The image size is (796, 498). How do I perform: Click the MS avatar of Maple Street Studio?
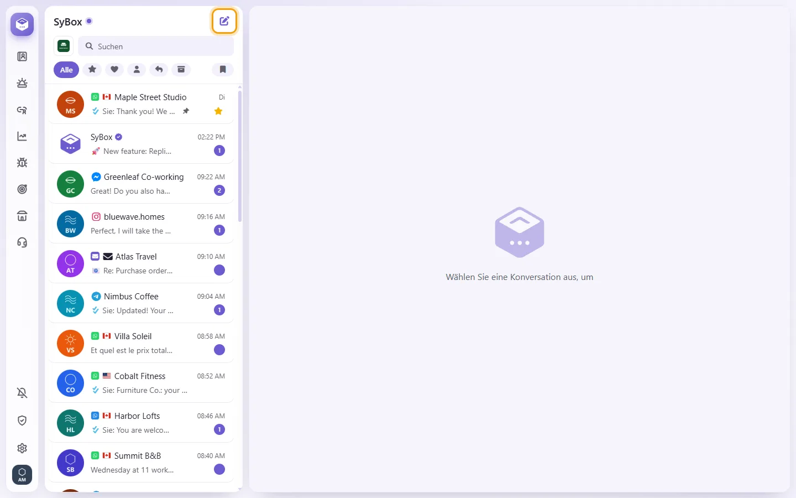(71, 105)
